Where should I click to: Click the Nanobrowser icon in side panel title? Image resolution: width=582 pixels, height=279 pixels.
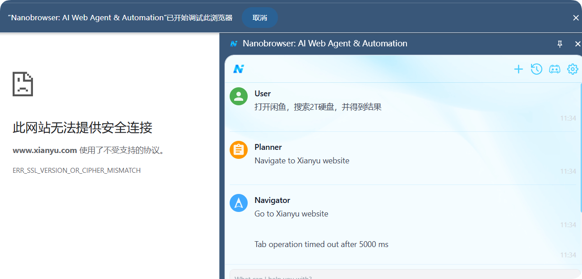coord(234,44)
